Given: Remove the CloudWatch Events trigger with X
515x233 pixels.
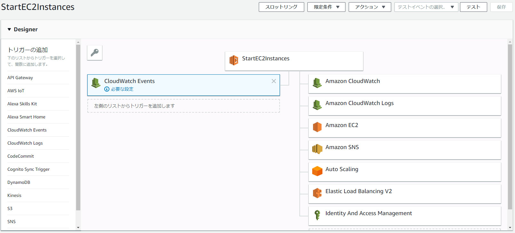Looking at the screenshot, I should click(x=274, y=81).
